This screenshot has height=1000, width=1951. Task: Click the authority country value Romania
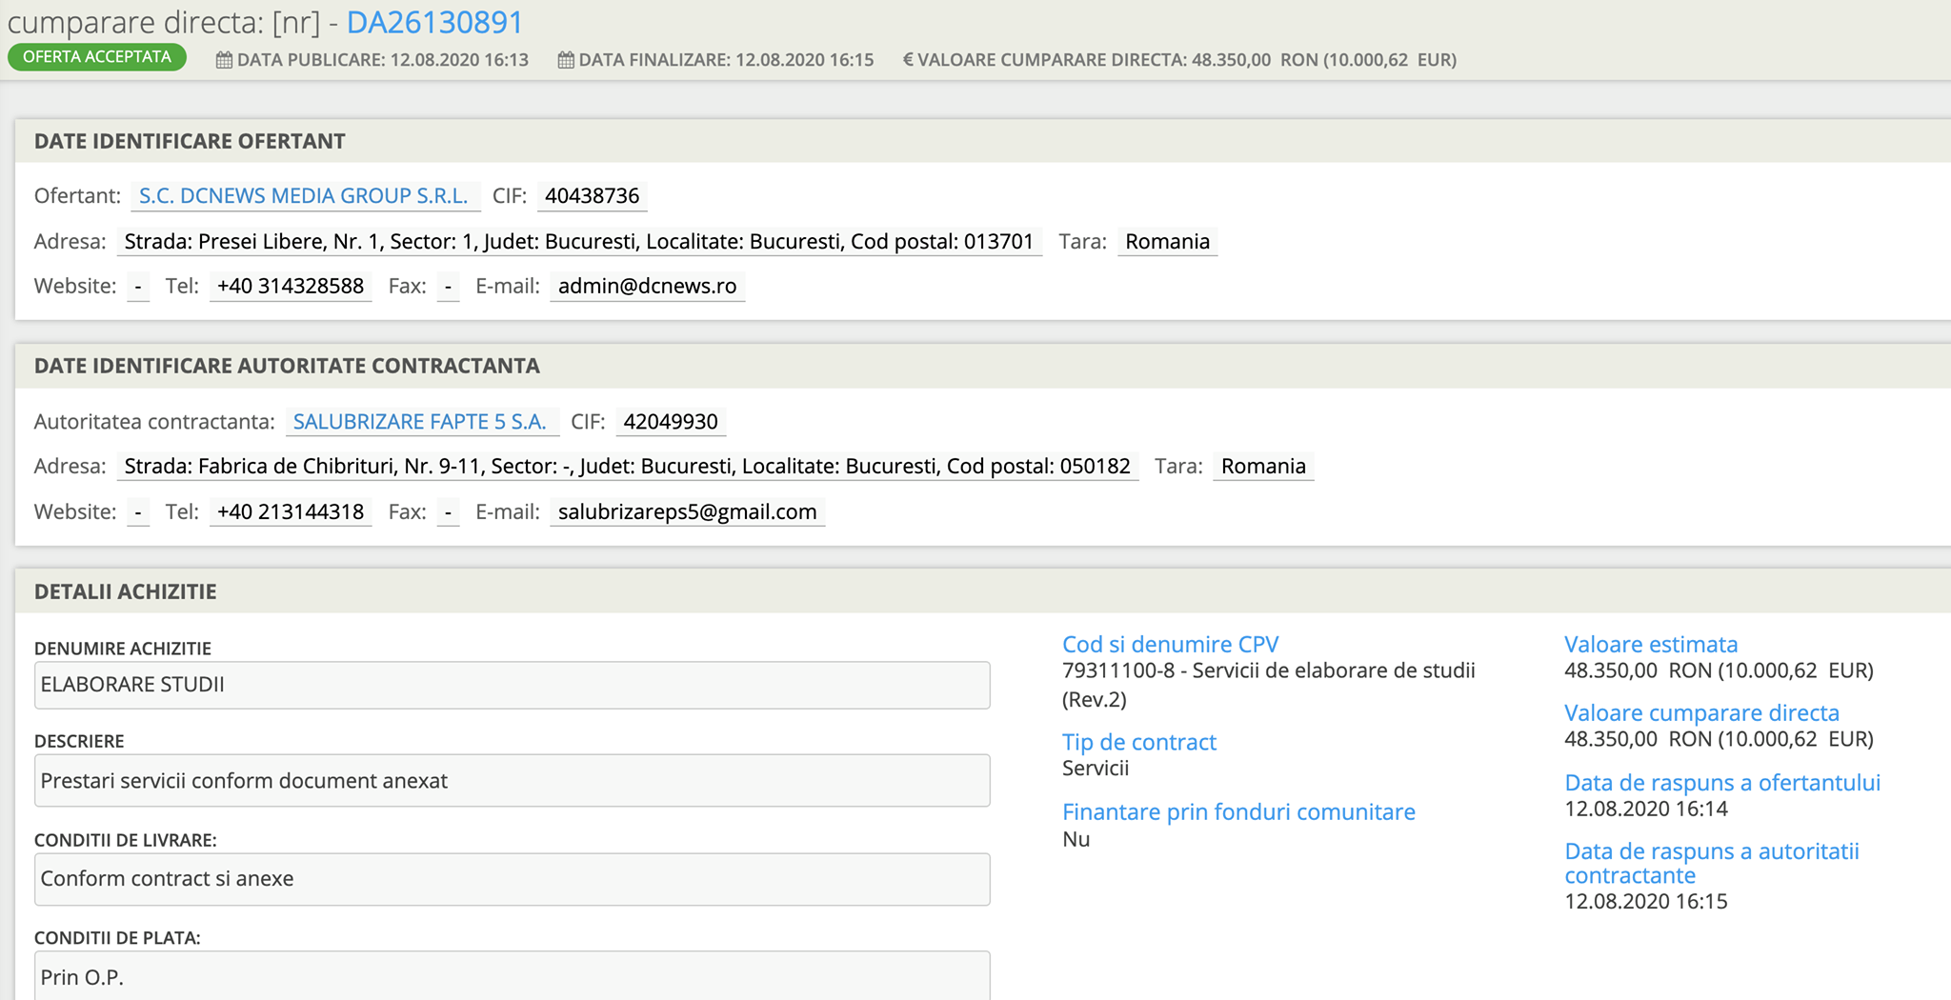pyautogui.click(x=1263, y=467)
